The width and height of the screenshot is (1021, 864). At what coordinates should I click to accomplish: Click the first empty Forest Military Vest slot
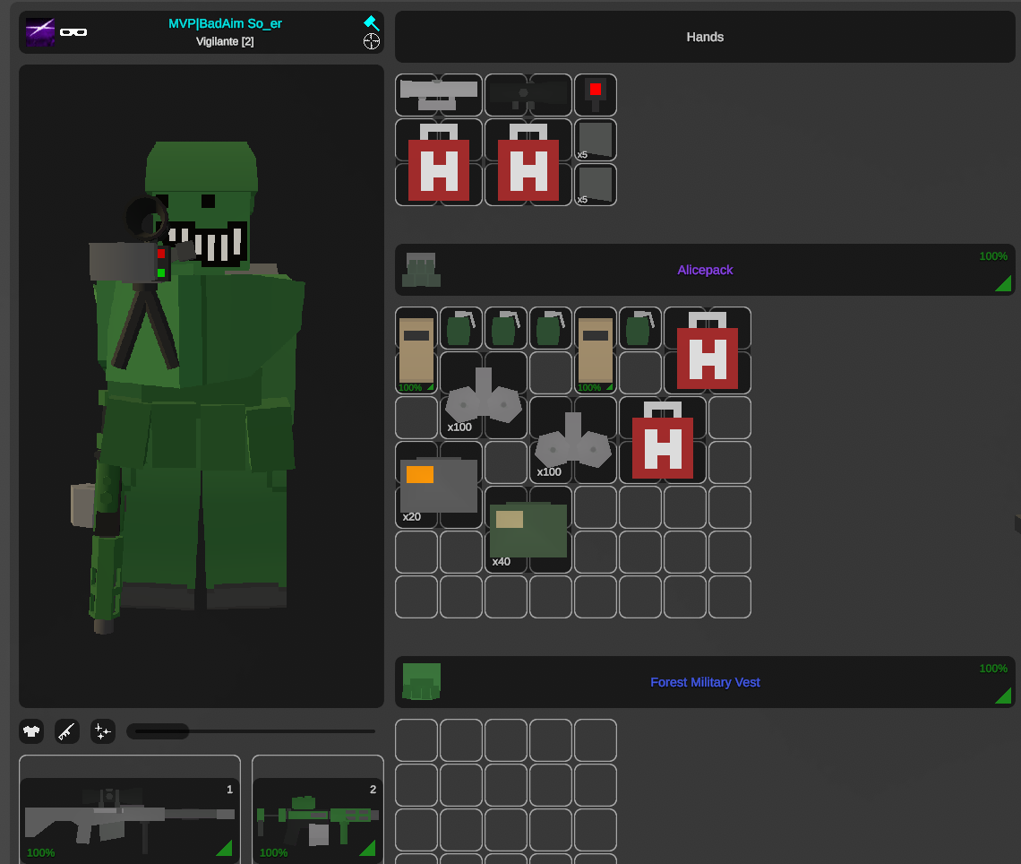[x=416, y=740]
